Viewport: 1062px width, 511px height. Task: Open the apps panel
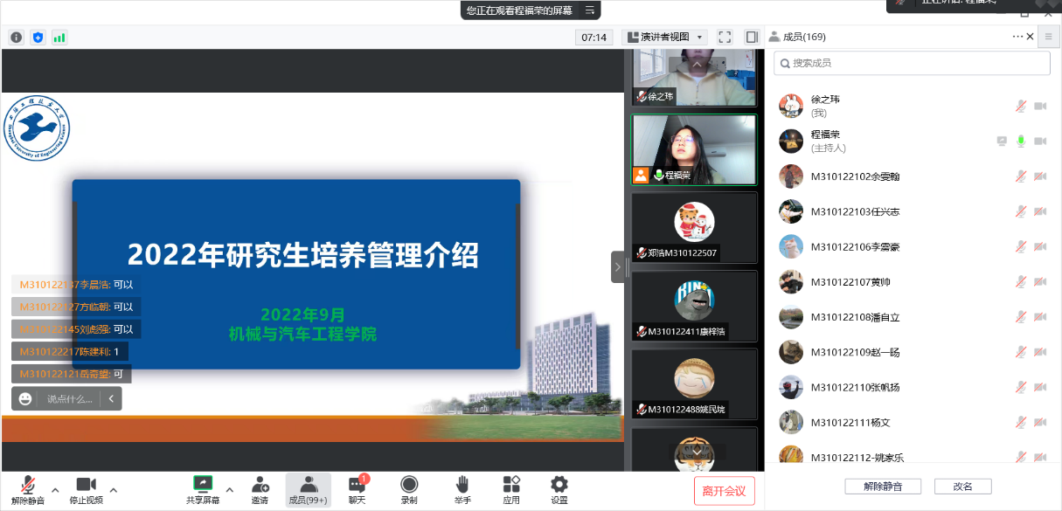point(511,489)
